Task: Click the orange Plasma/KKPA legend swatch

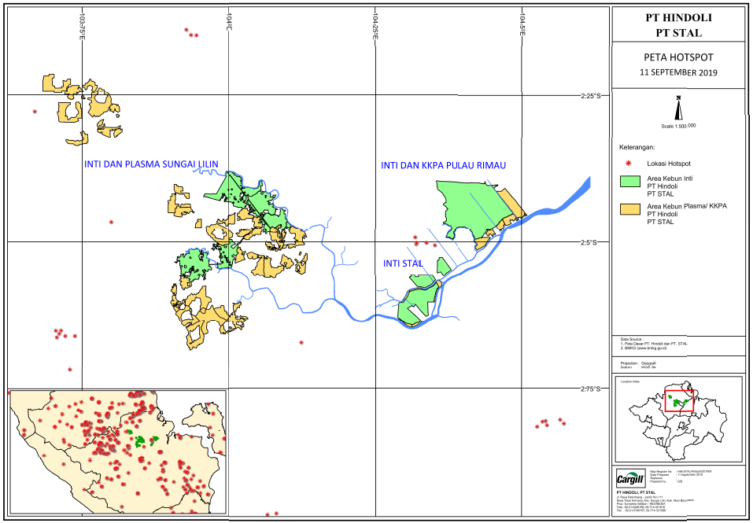Action: tap(630, 209)
